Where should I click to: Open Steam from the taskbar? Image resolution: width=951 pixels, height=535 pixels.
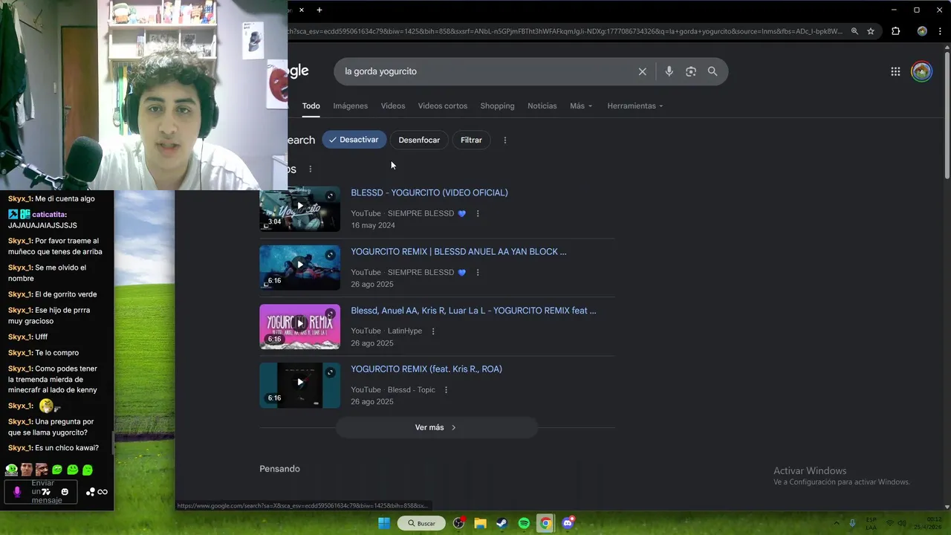pos(502,523)
